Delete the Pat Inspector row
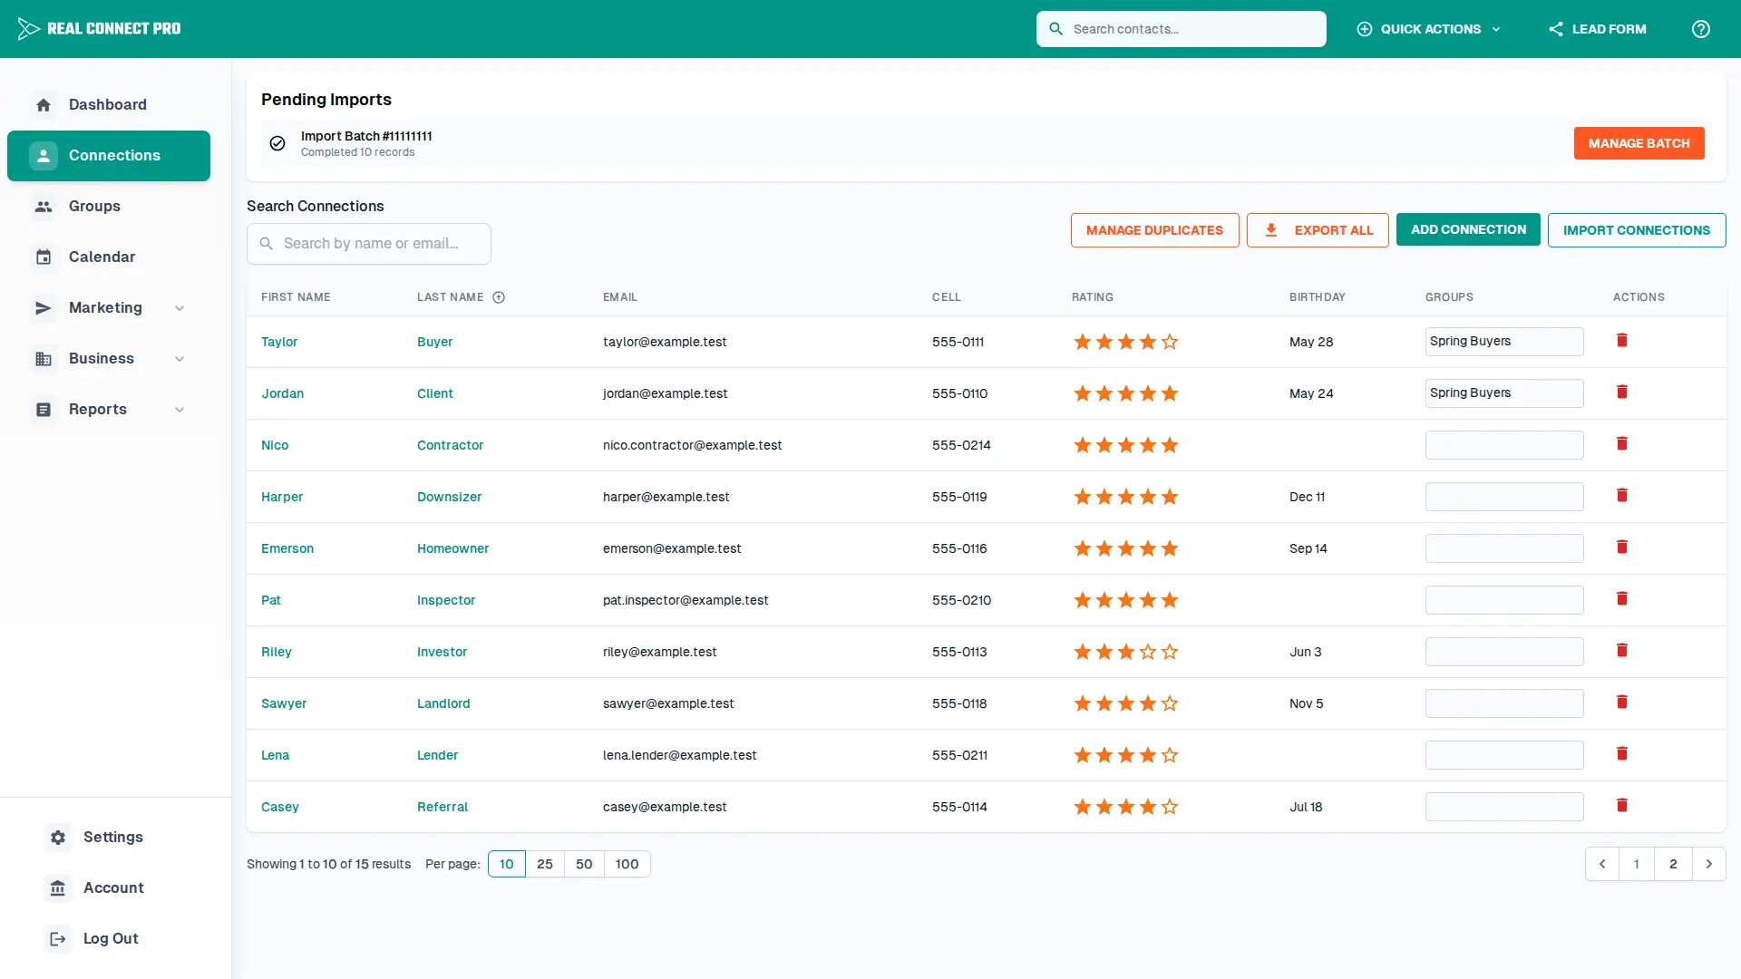 pos(1622,598)
